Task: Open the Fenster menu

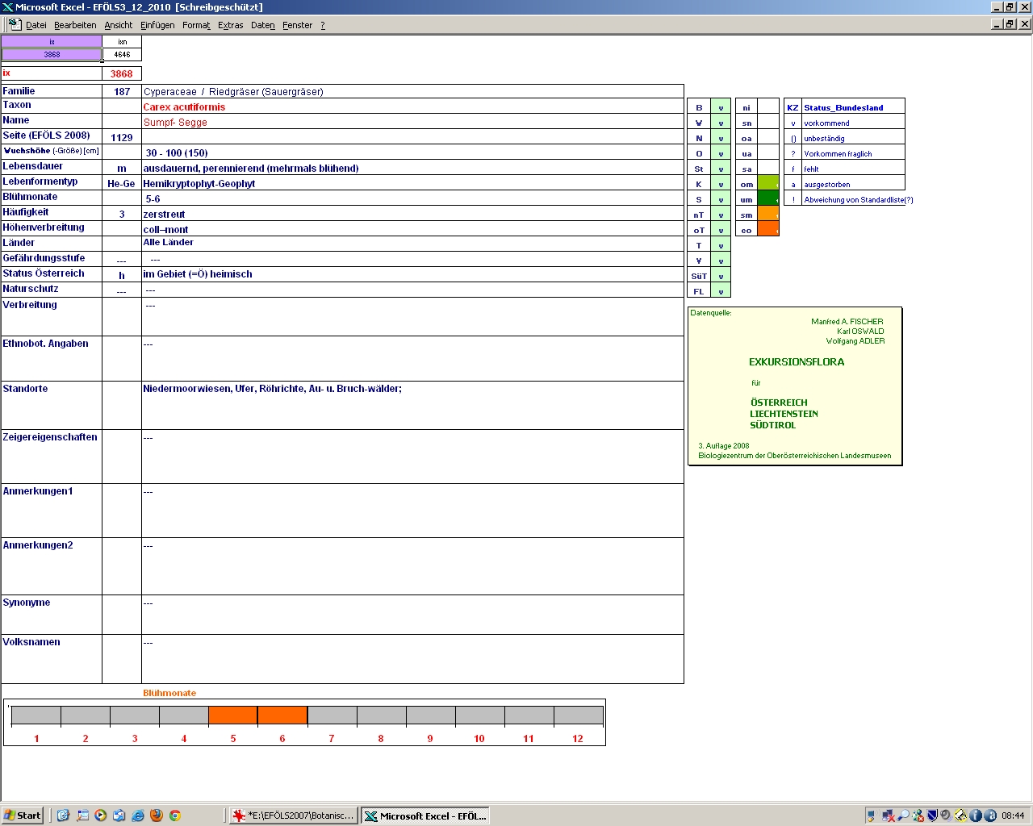Action: point(298,25)
